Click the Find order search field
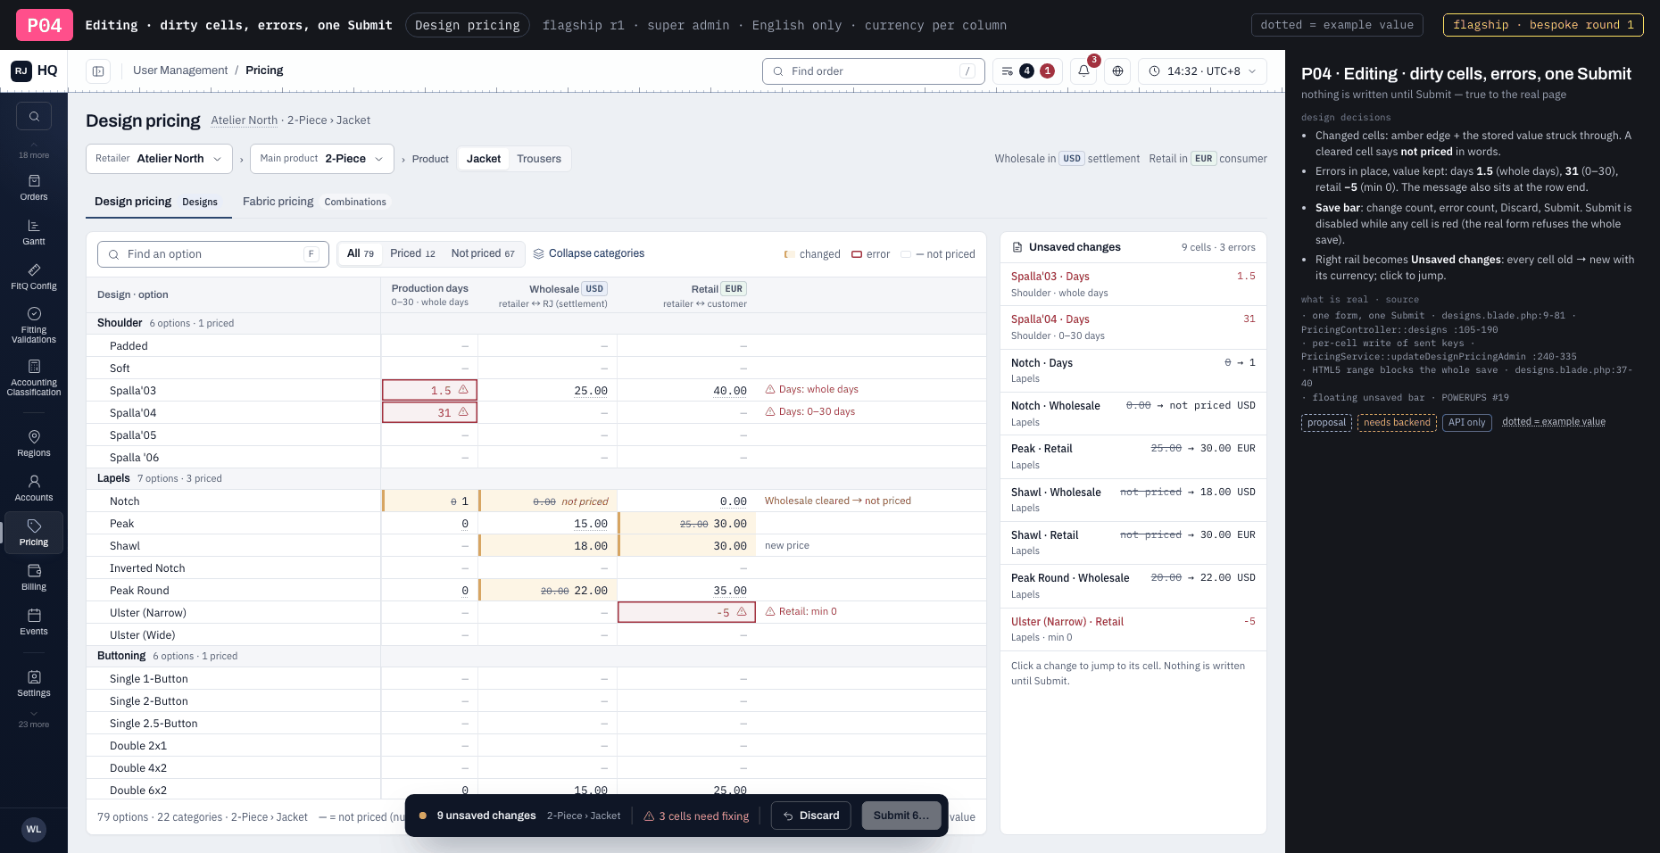This screenshot has height=853, width=1660. tap(873, 71)
